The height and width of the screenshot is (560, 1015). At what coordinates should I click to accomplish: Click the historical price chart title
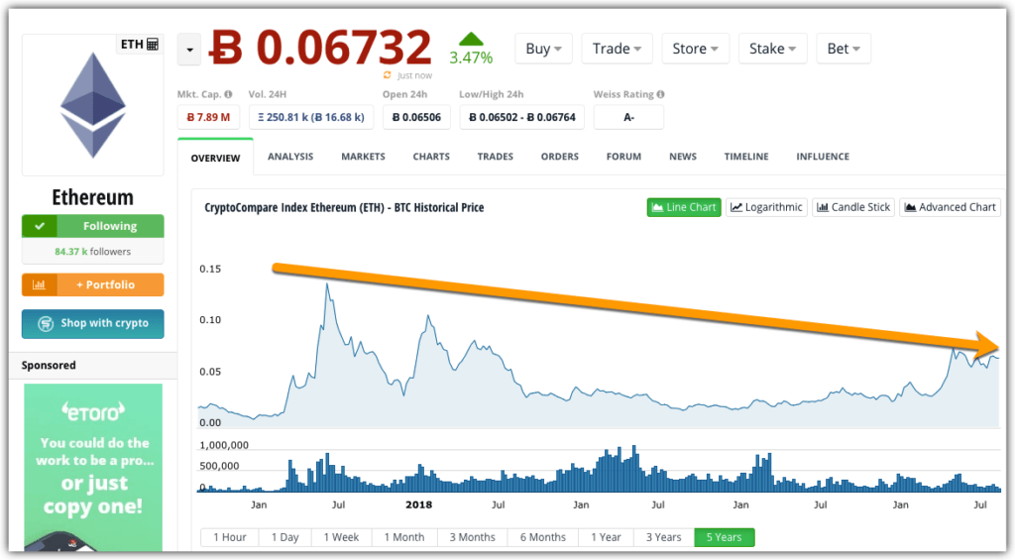tap(344, 208)
